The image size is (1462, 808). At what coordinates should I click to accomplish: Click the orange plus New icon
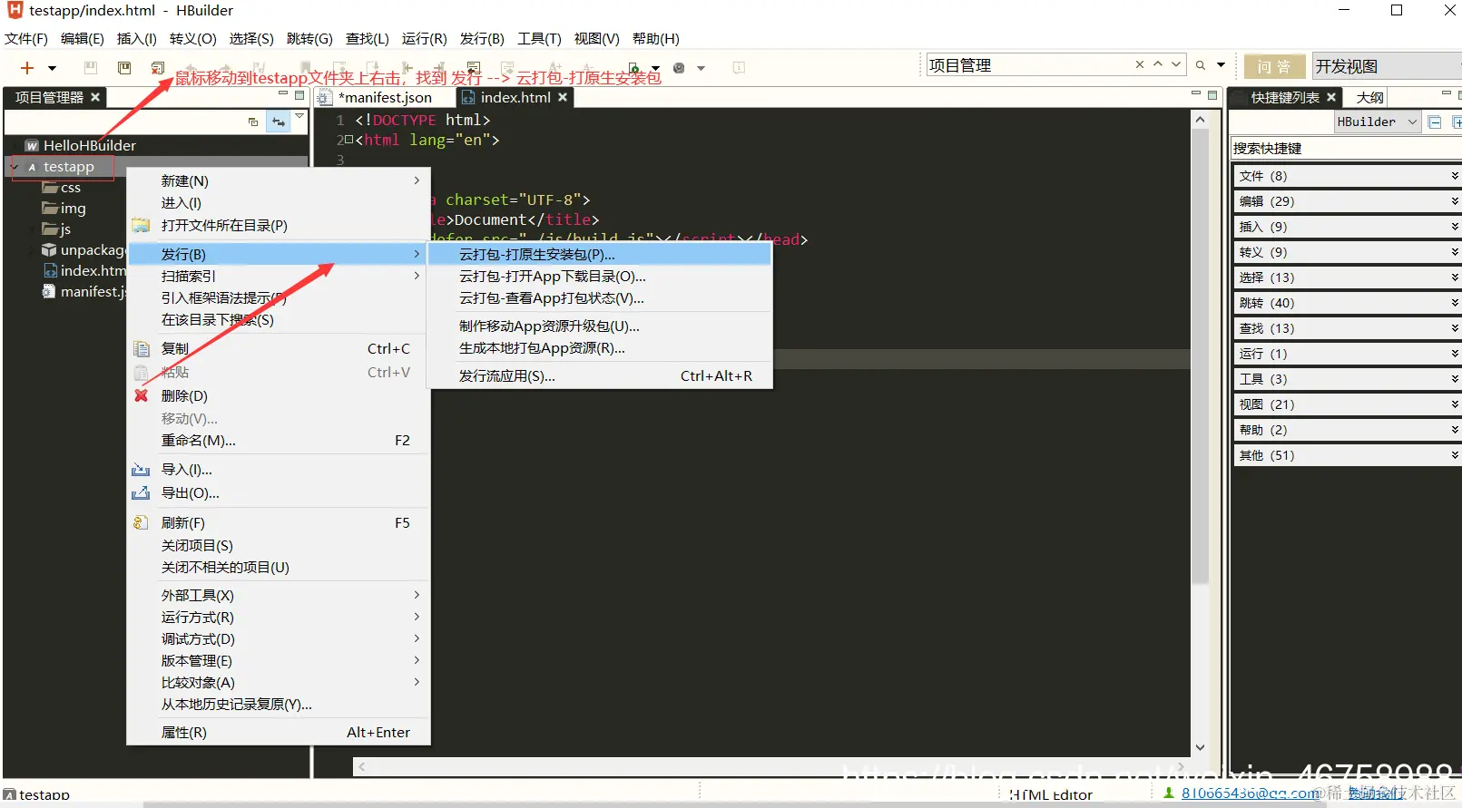click(x=27, y=68)
